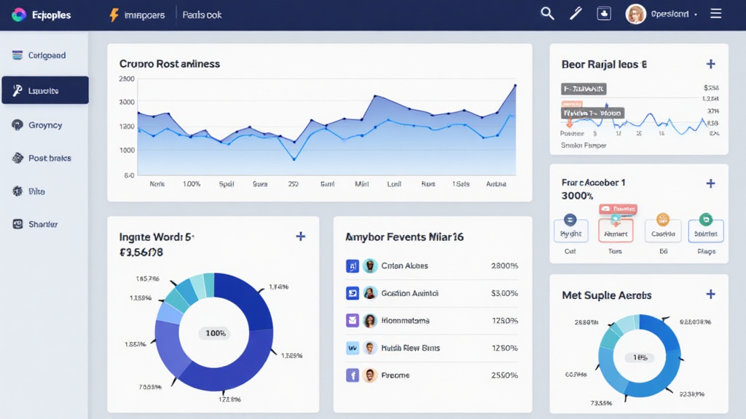This screenshot has height=419, width=746.
Task: Open Groyncy in the left sidebar
Action: click(x=44, y=125)
